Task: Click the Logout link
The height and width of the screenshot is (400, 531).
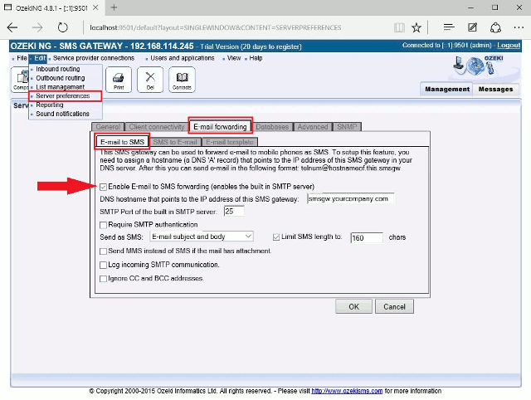Action: point(509,46)
